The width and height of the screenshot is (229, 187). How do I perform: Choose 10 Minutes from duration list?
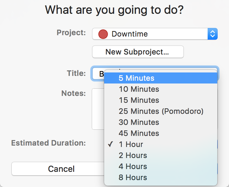coord(161,89)
